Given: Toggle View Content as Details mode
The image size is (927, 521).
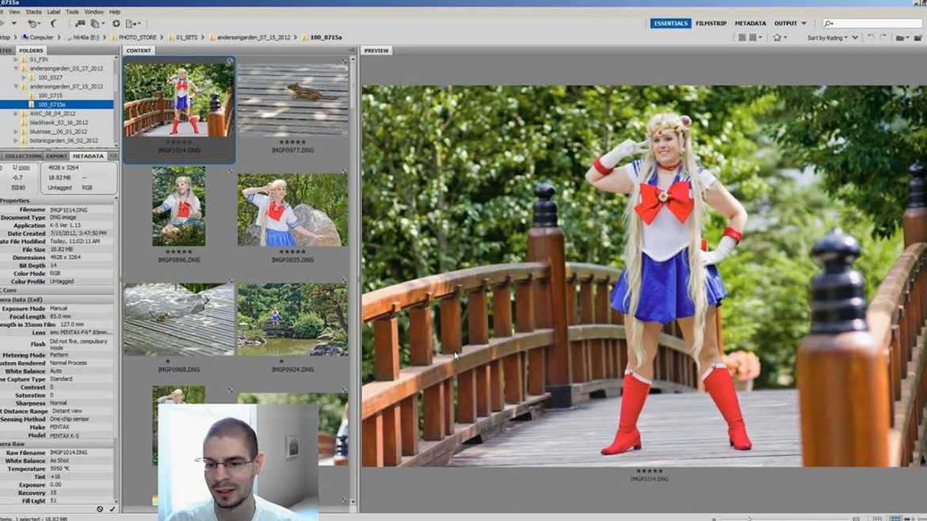Looking at the screenshot, I should pos(907,516).
